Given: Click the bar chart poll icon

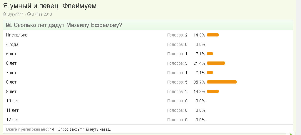Looking at the screenshot, I should click(9, 25).
